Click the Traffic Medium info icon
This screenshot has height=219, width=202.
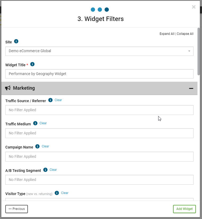point(35,123)
